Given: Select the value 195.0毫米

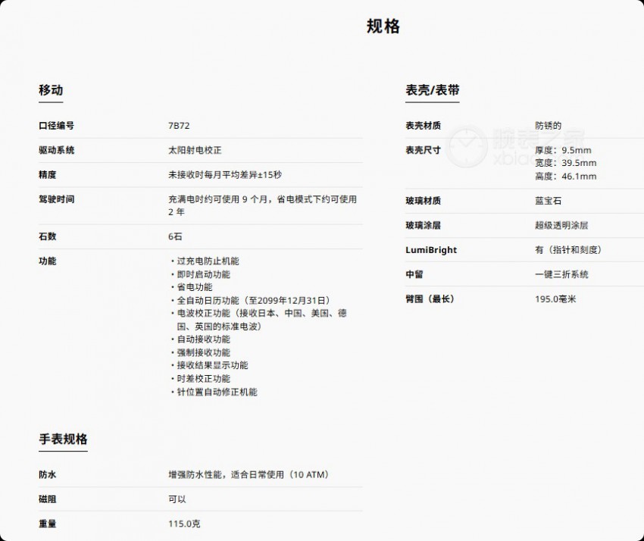Looking at the screenshot, I should click(555, 299).
